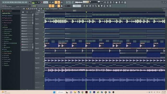The width and height of the screenshot is (167, 94).
Task: Select Pattern 6 in the picker
Action: 27,28
